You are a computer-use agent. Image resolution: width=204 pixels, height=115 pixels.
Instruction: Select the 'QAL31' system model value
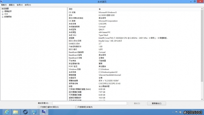coord(101,29)
